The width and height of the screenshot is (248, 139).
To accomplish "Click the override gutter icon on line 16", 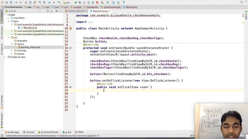I will pos(71,48).
